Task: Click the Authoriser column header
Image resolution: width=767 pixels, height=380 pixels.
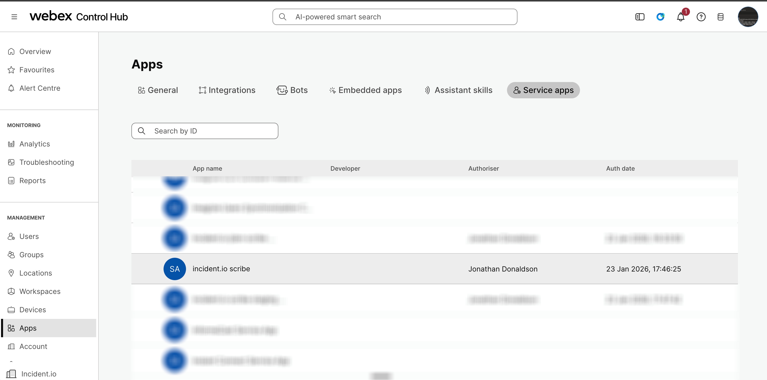Action: click(483, 168)
